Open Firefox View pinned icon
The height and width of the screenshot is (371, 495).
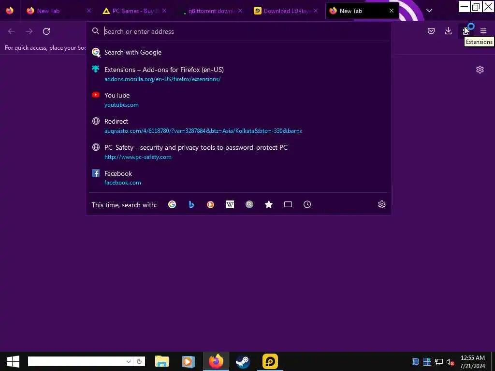click(x=10, y=11)
